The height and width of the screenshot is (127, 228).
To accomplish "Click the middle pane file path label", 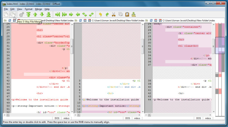I will pos(118,20).
